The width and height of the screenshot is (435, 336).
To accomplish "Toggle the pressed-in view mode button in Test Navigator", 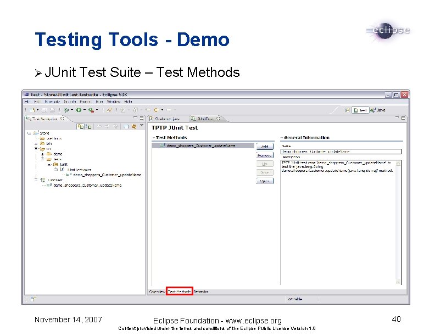I will [80, 126].
